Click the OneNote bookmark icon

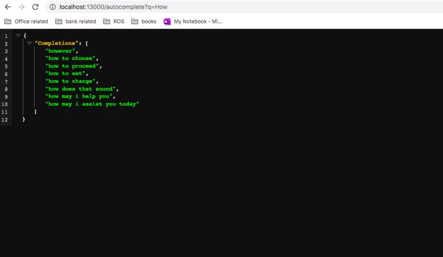pyautogui.click(x=167, y=21)
